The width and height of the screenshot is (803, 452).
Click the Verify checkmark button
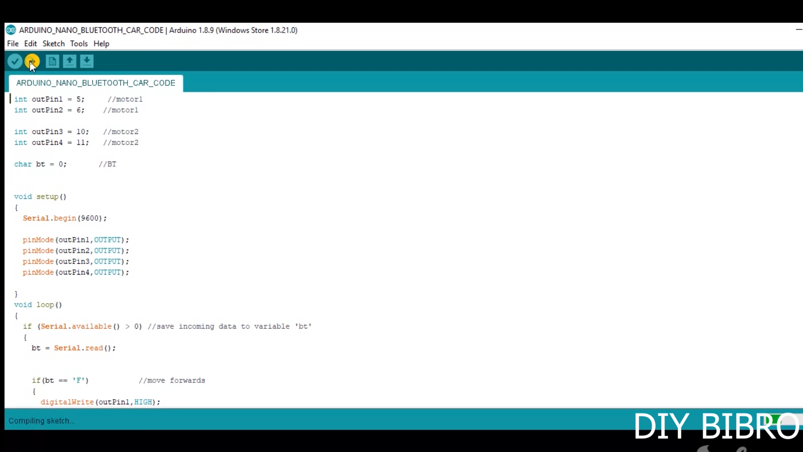coord(15,62)
